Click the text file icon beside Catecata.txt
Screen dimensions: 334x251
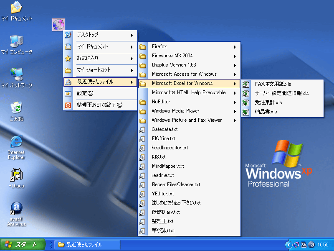pos(142,130)
